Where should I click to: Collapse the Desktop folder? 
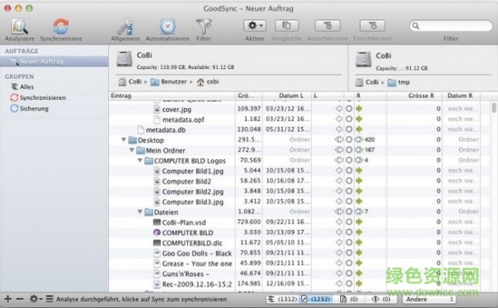coord(124,139)
